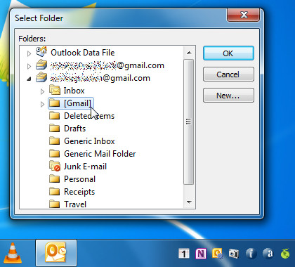Collapse the second gmail.com account
Screen dimensions: 295x267
click(x=29, y=79)
